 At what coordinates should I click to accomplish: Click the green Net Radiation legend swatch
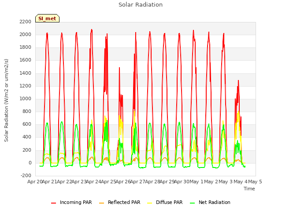point(193,203)
